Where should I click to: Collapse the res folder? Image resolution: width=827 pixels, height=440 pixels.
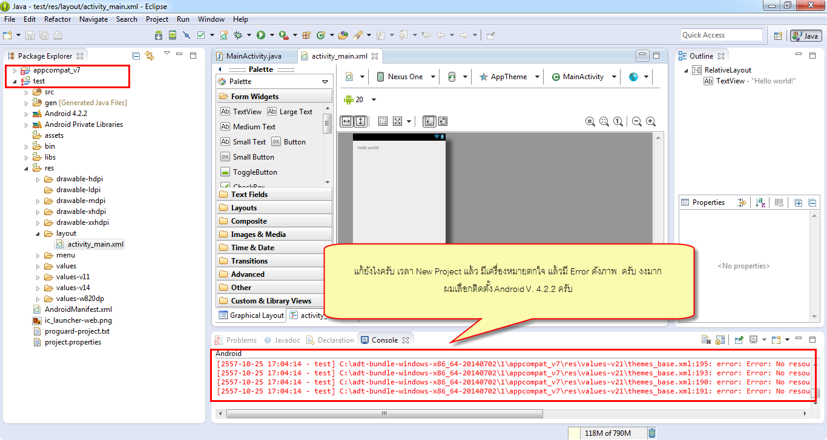pos(26,168)
